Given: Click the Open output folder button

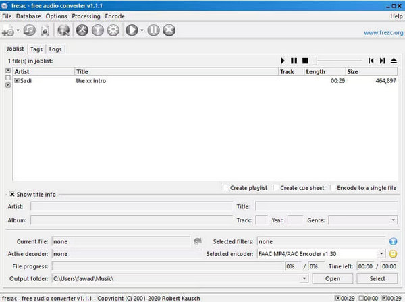Looking at the screenshot, I should pyautogui.click(x=333, y=278).
